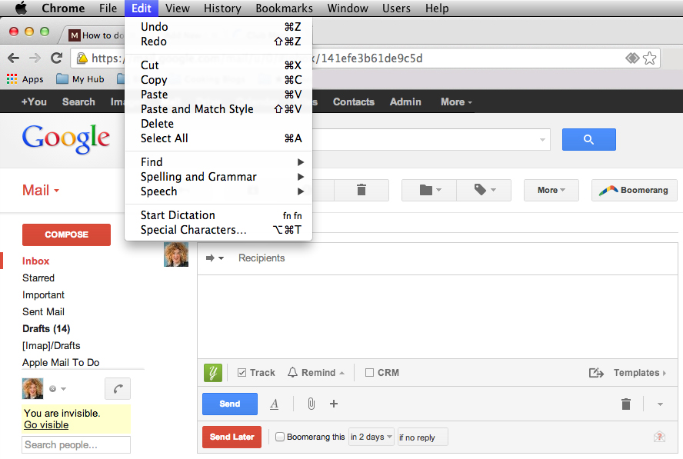
Task: Click the browser forward arrow
Action: (x=35, y=58)
